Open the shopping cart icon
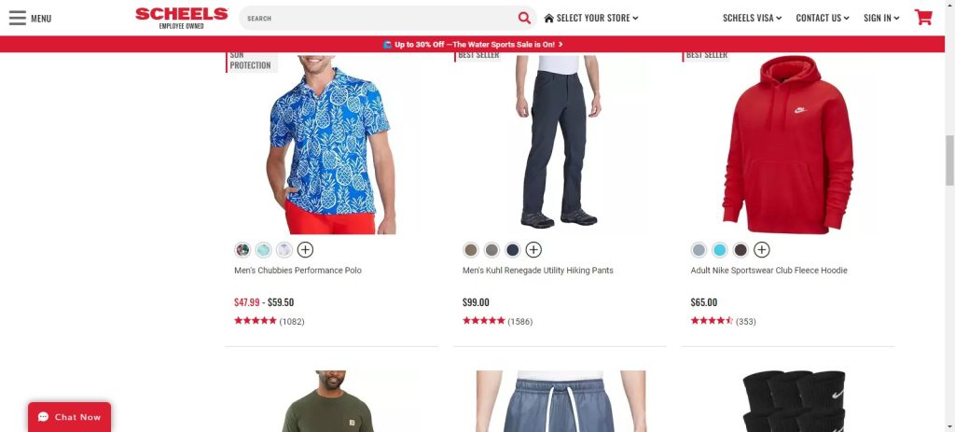 tap(923, 17)
